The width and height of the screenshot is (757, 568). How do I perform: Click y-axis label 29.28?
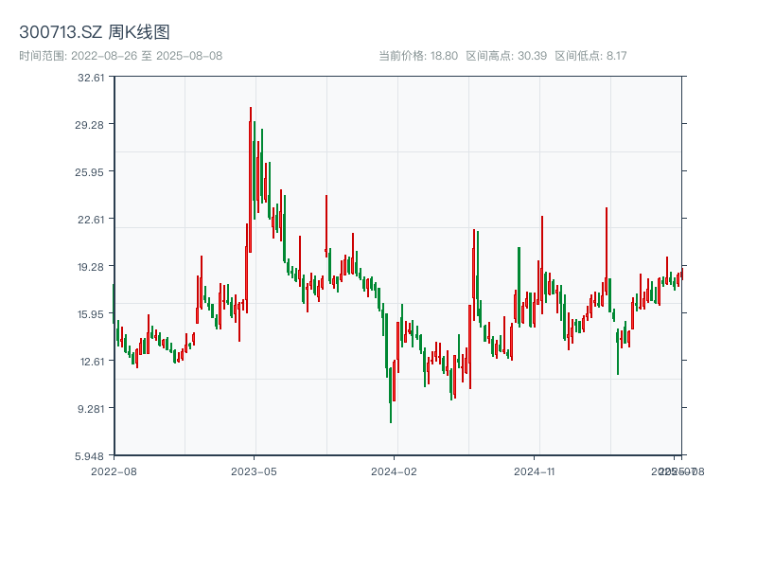click(89, 125)
